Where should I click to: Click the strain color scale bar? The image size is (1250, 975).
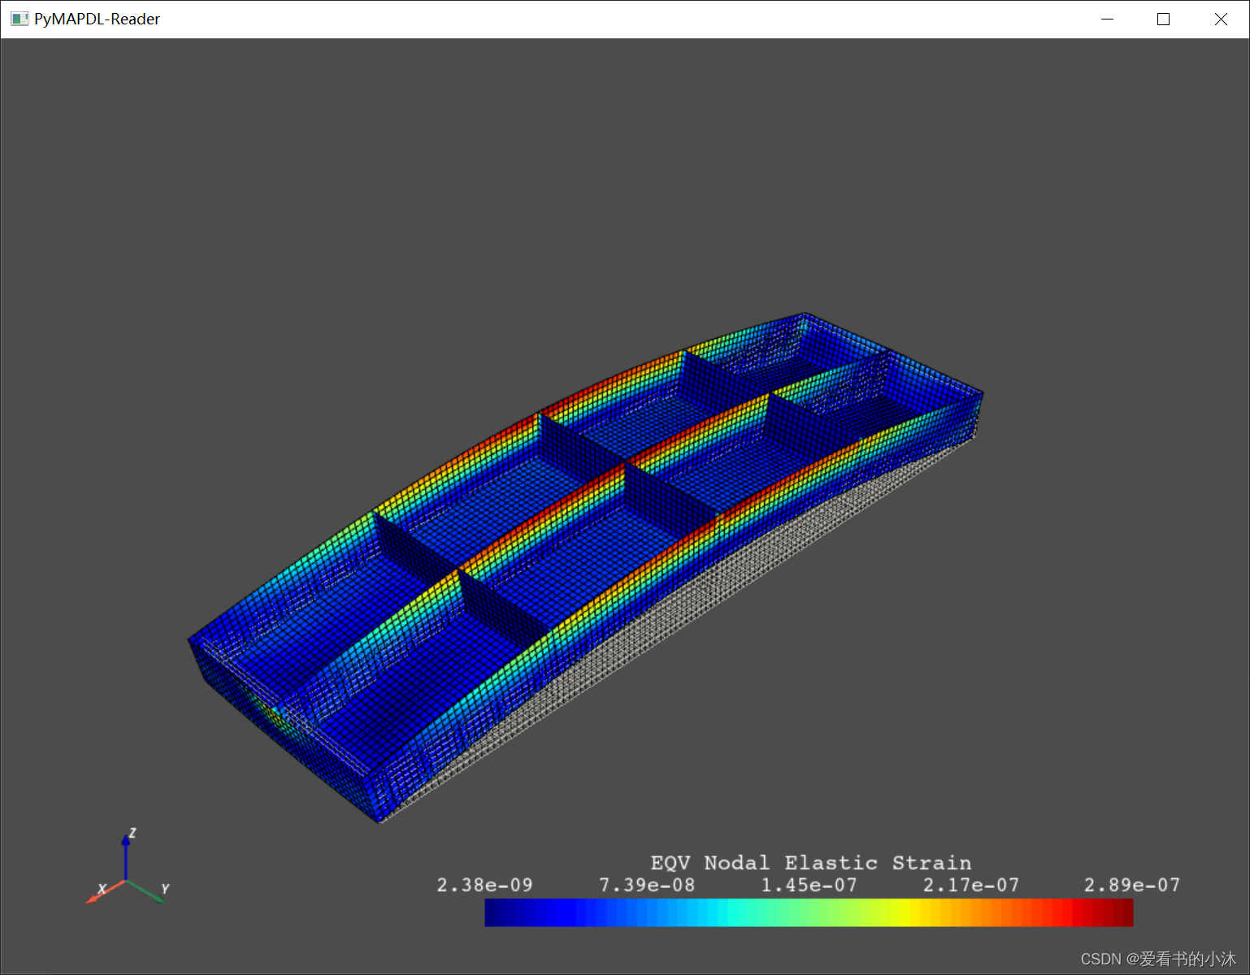click(809, 912)
